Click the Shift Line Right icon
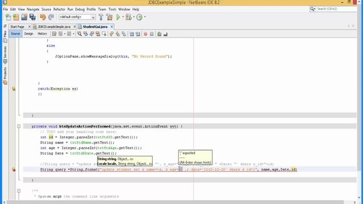The image size is (363, 204). click(138, 34)
